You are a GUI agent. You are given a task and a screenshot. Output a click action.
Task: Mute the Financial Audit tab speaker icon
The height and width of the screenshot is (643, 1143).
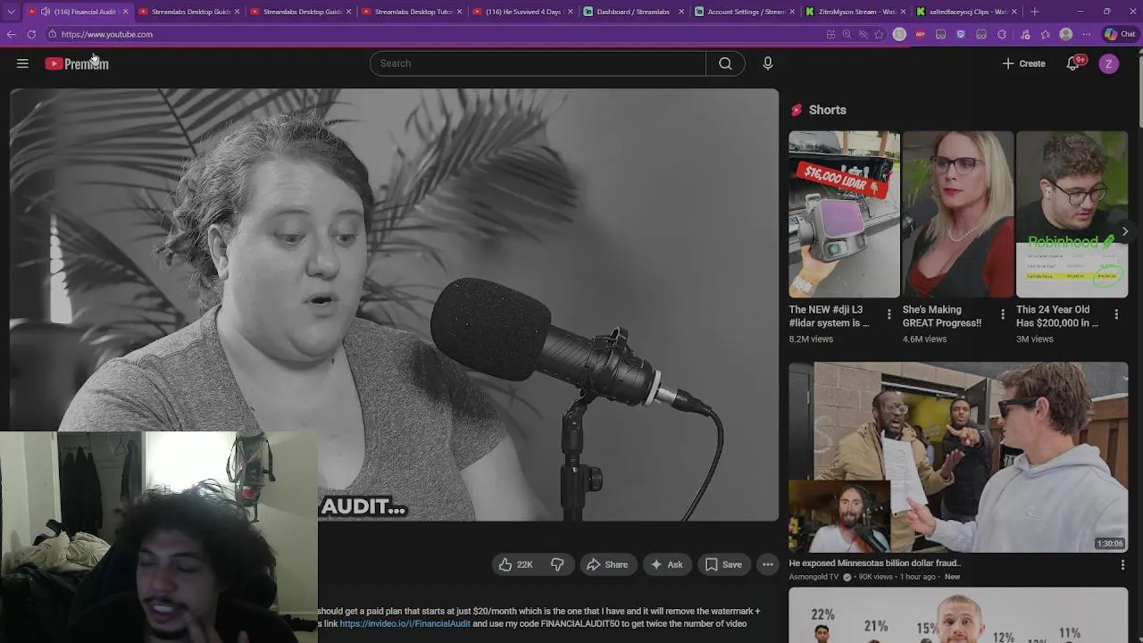(x=45, y=12)
